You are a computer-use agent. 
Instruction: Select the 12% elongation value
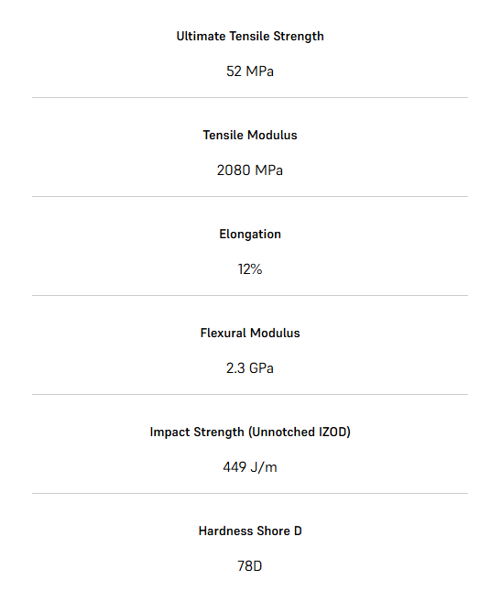[250, 269]
